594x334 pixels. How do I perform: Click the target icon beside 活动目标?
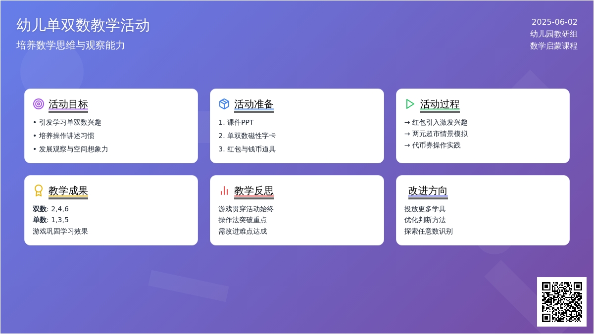pos(39,104)
